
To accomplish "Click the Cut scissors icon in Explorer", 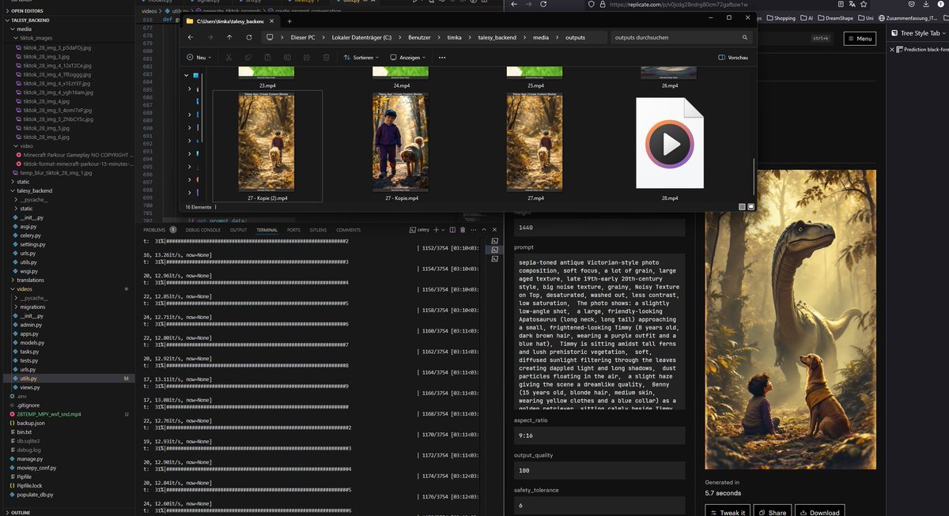I will click(228, 58).
